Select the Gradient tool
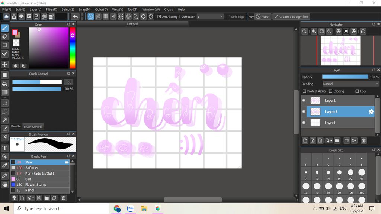This screenshot has height=214, width=381. tap(4, 93)
